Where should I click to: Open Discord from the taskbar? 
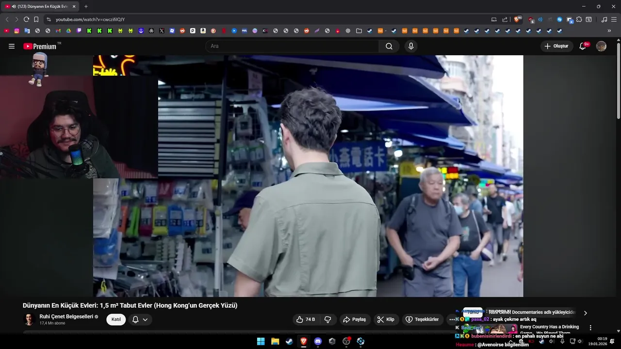pyautogui.click(x=318, y=341)
